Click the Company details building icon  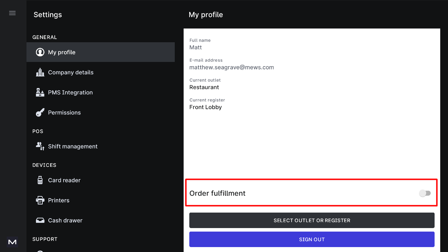coord(40,72)
